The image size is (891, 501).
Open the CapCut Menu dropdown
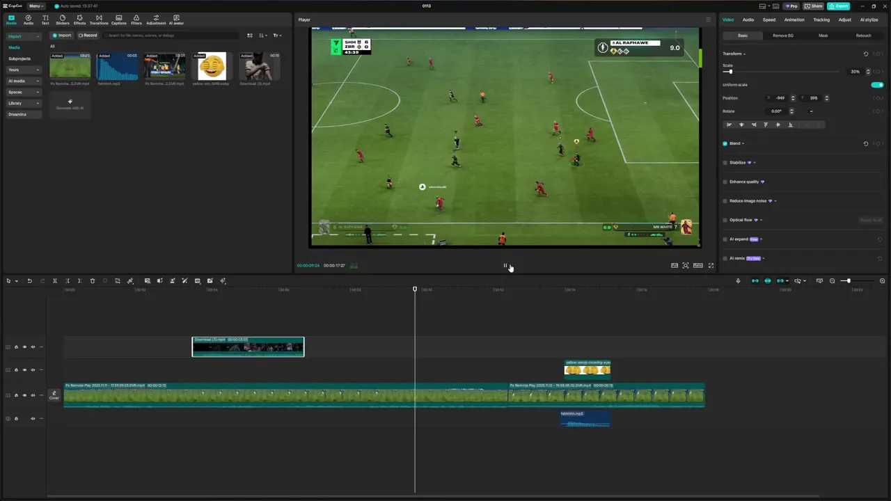36,6
